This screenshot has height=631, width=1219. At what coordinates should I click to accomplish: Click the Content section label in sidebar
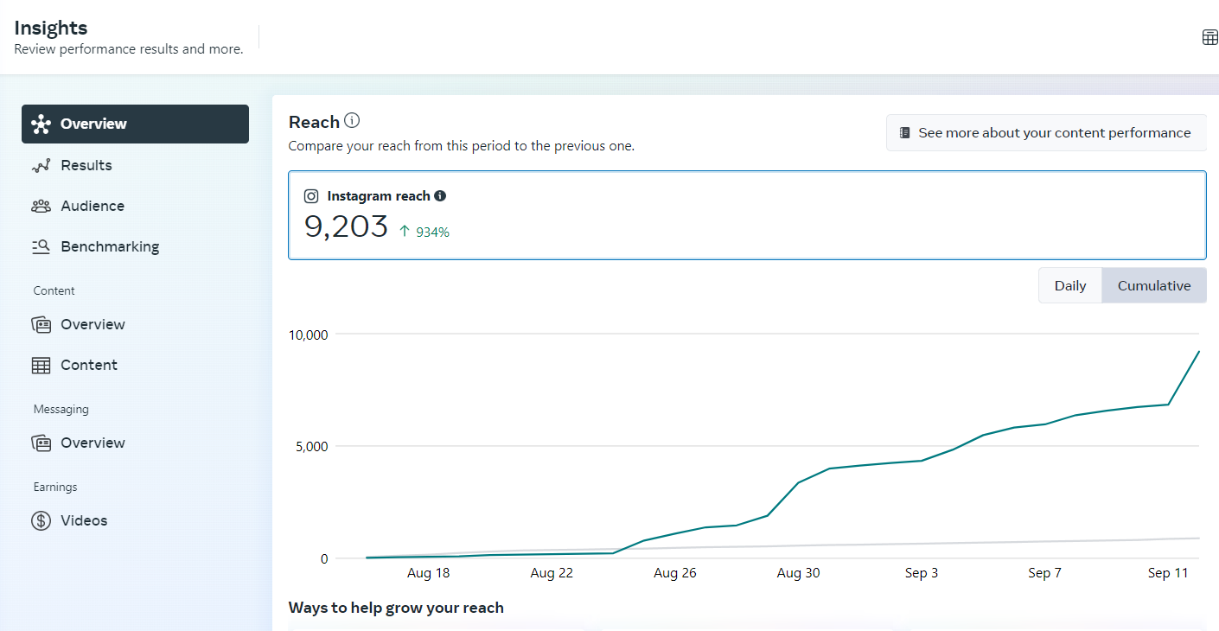click(x=54, y=290)
